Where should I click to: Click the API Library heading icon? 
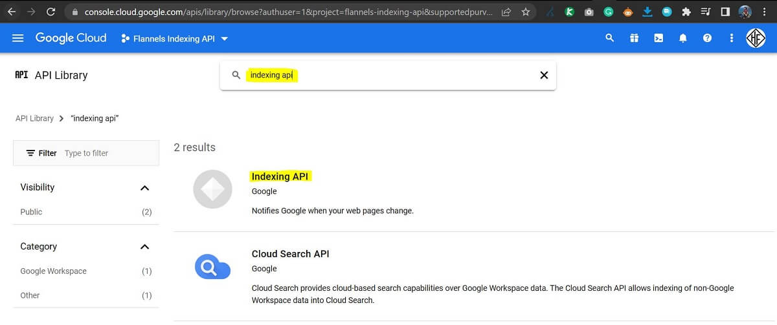click(x=21, y=75)
